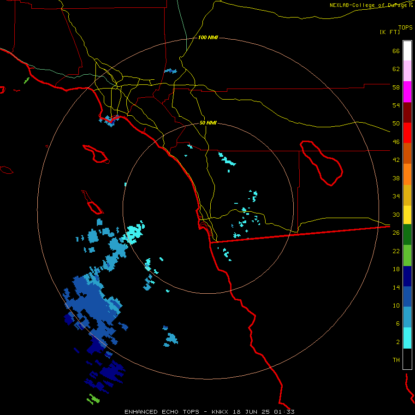
Task: Click the white swatch in the tops legend
Action: click(407, 51)
